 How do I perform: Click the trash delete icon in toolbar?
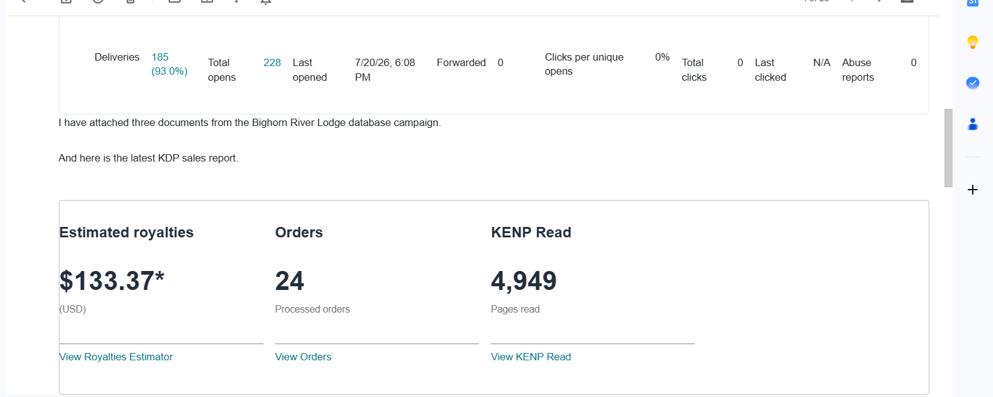click(x=130, y=1)
